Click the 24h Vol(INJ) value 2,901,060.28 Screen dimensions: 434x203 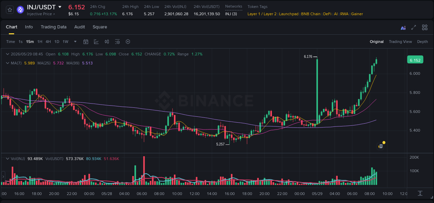coord(176,14)
